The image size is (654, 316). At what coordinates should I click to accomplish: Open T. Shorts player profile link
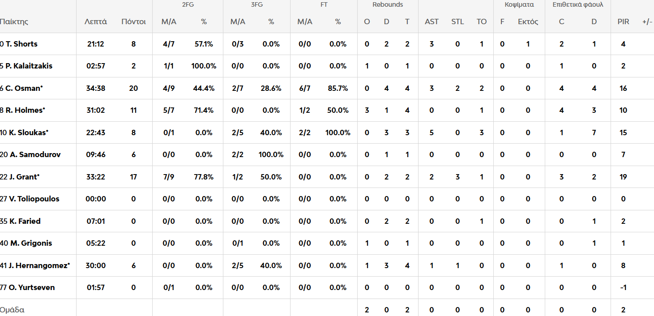pyautogui.click(x=21, y=44)
